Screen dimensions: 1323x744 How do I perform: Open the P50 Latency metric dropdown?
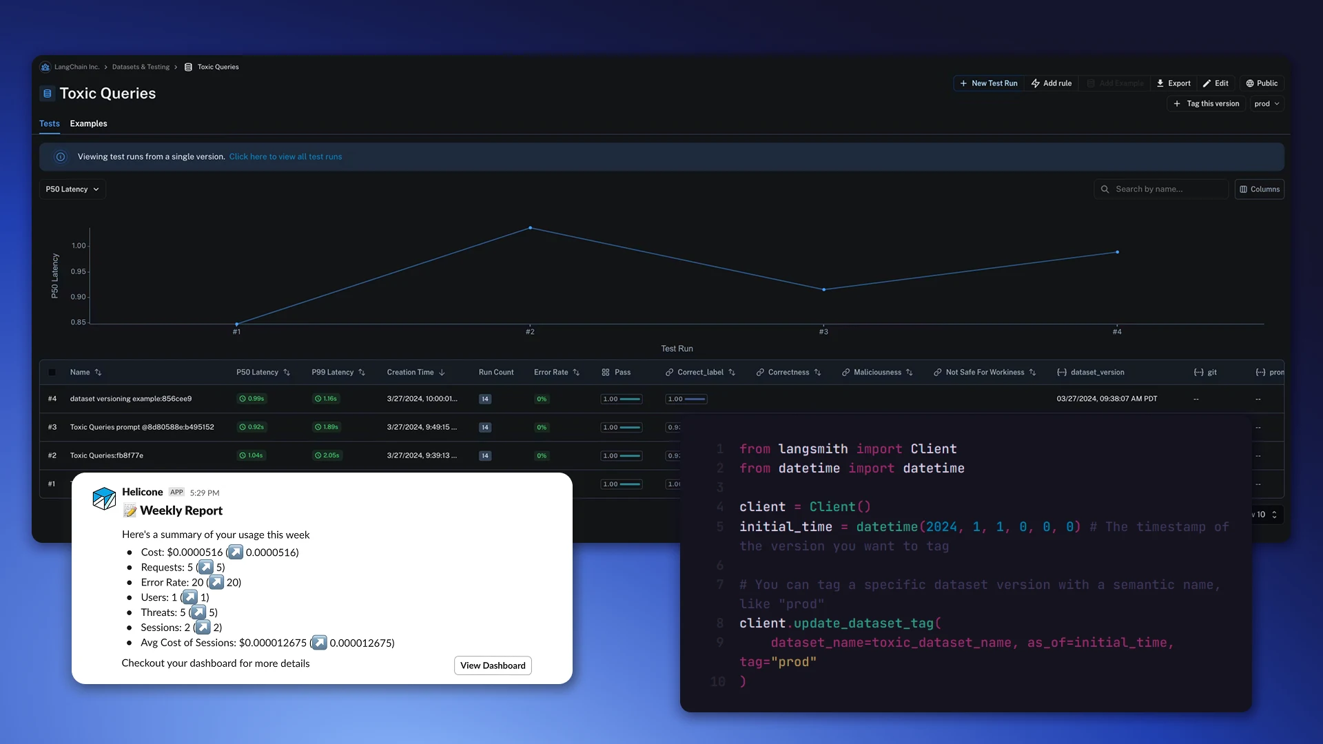point(72,189)
